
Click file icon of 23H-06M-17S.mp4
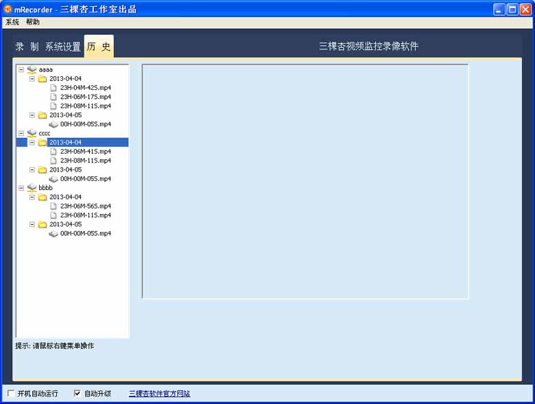point(53,97)
